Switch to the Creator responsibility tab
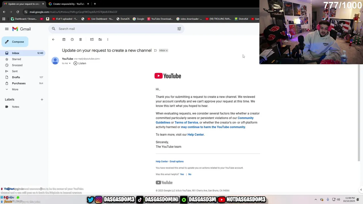 [x=68, y=4]
